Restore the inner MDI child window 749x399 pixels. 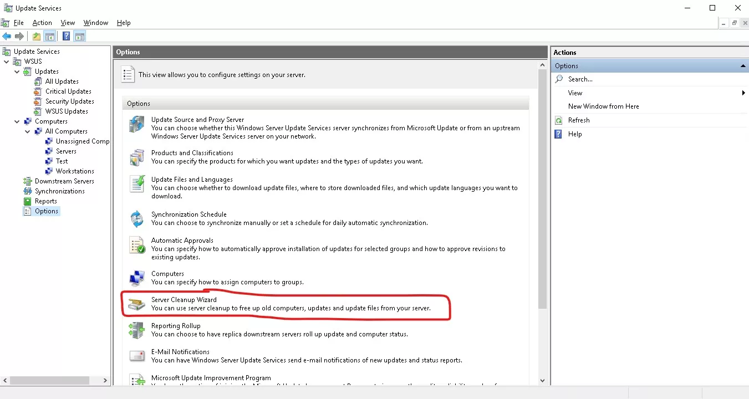735,23
